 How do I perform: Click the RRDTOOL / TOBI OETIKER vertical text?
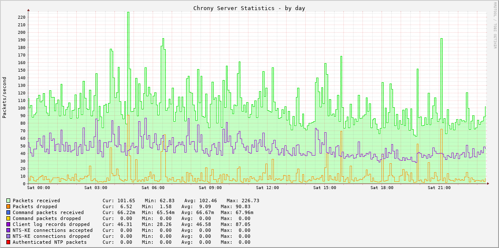pos(495,25)
